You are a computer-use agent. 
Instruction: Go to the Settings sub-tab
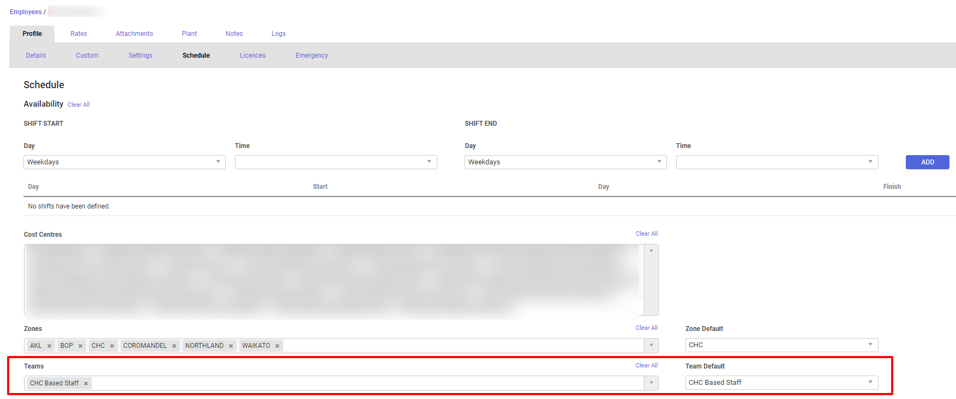tap(141, 56)
